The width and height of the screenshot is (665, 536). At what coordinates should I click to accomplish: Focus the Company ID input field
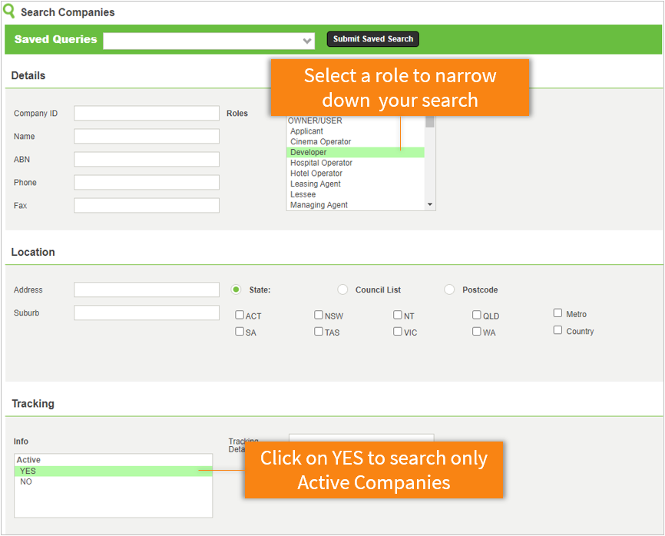point(147,113)
